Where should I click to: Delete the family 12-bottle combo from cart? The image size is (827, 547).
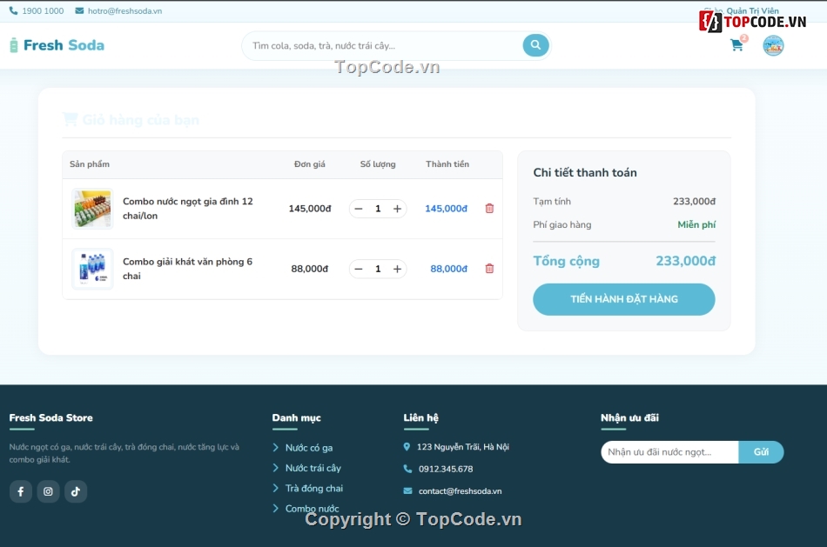coord(489,208)
